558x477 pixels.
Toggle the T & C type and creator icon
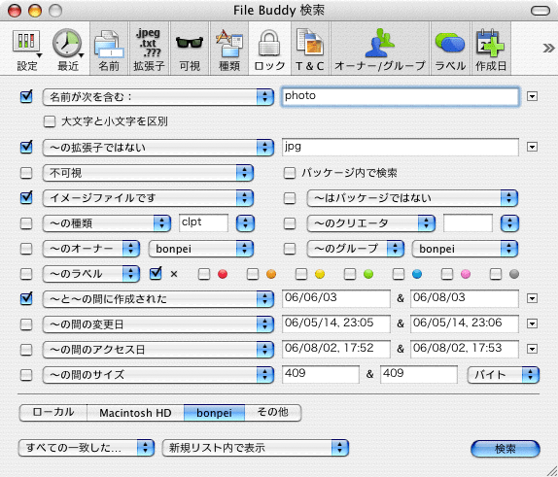click(x=310, y=49)
